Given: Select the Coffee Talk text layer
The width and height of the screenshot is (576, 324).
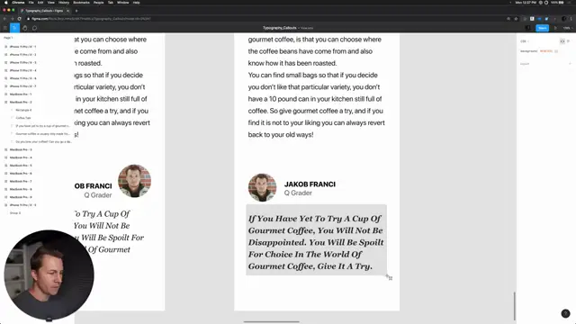Looking at the screenshot, I should click(23, 118).
